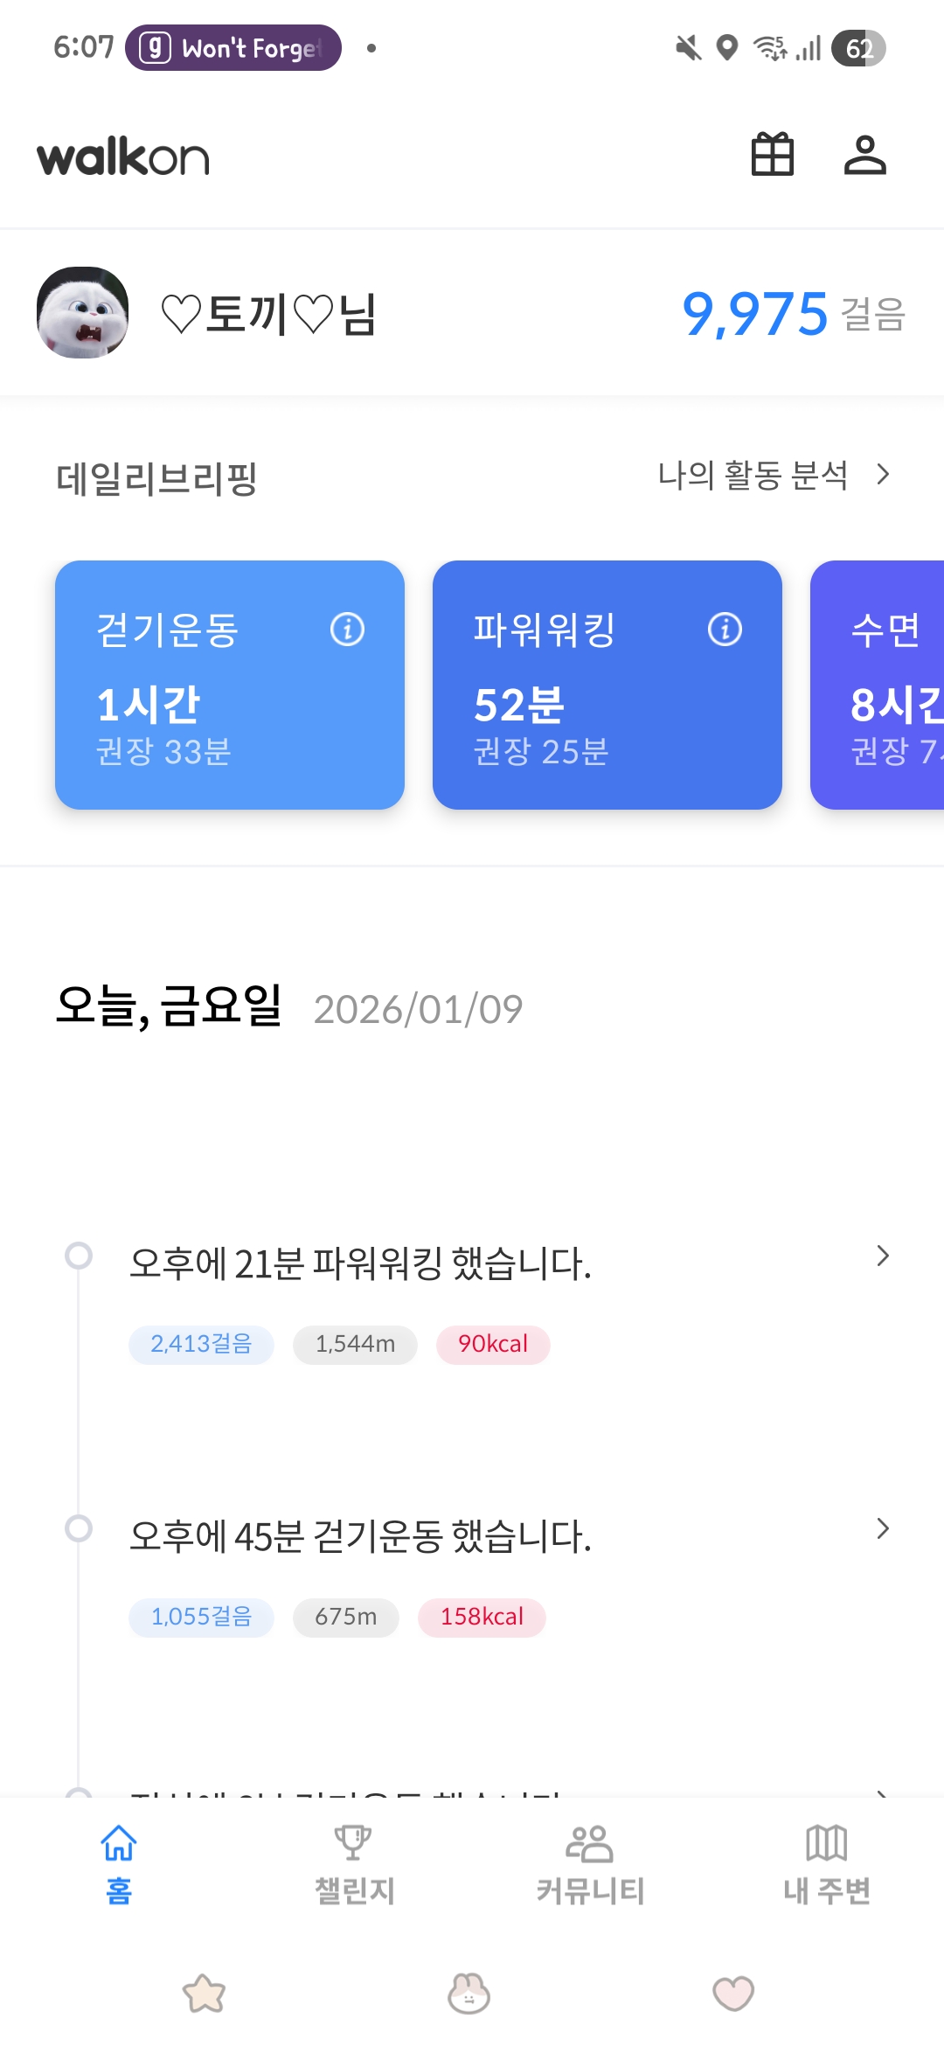Tap the 158kcal calorie chip
This screenshot has height=2046, width=944.
[482, 1617]
